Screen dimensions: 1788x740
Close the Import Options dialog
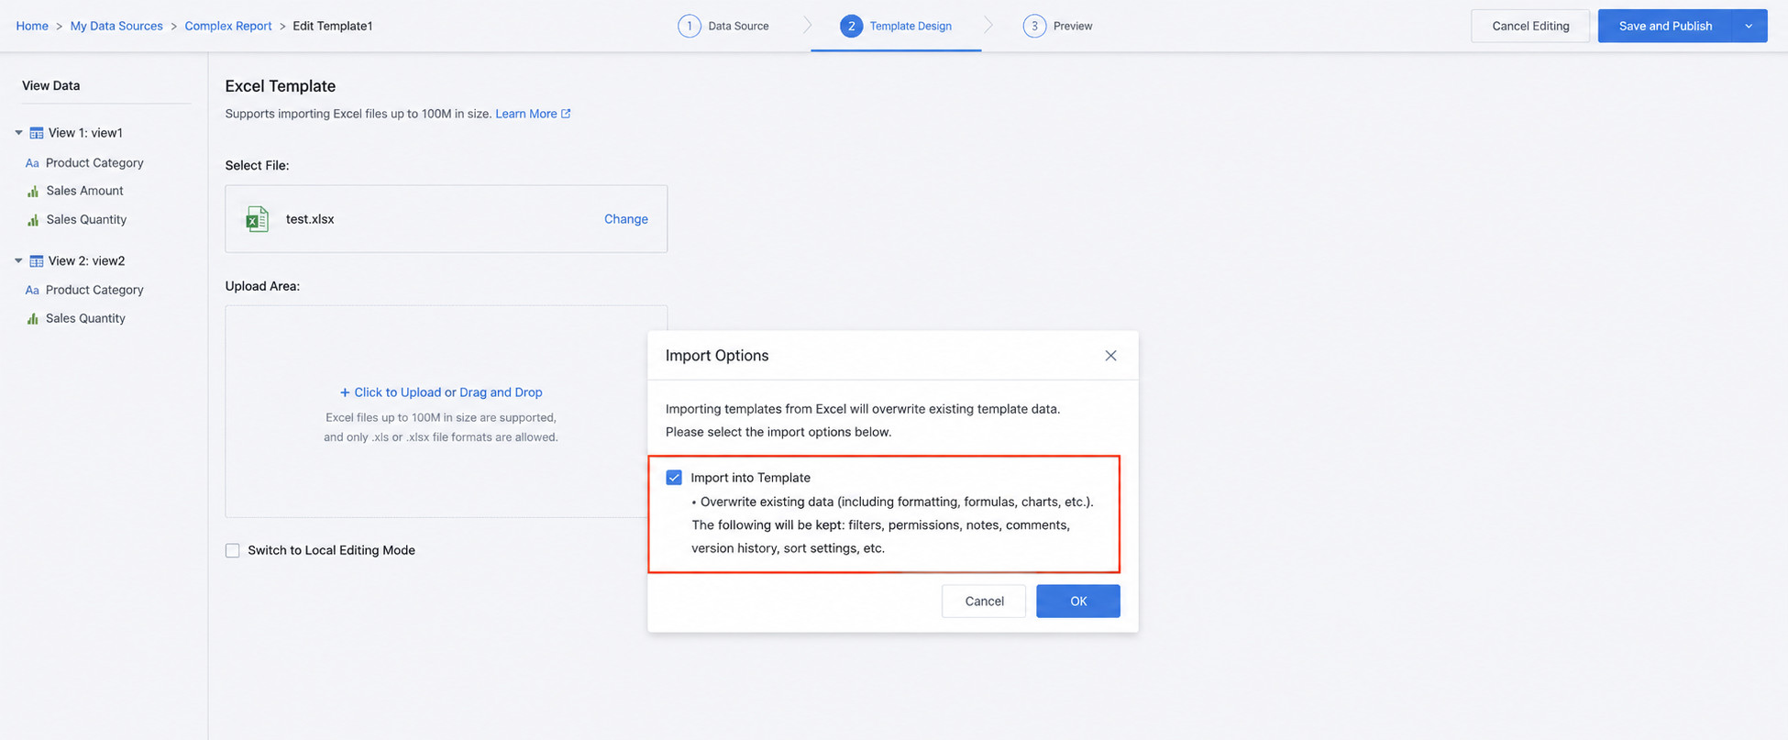pyautogui.click(x=1110, y=356)
